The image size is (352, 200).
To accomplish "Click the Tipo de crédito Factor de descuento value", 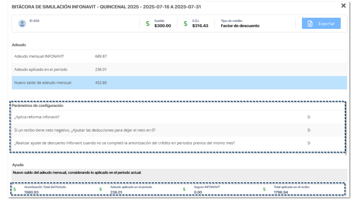I will (x=240, y=26).
